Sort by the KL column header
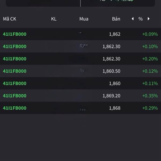 [x=54, y=19]
